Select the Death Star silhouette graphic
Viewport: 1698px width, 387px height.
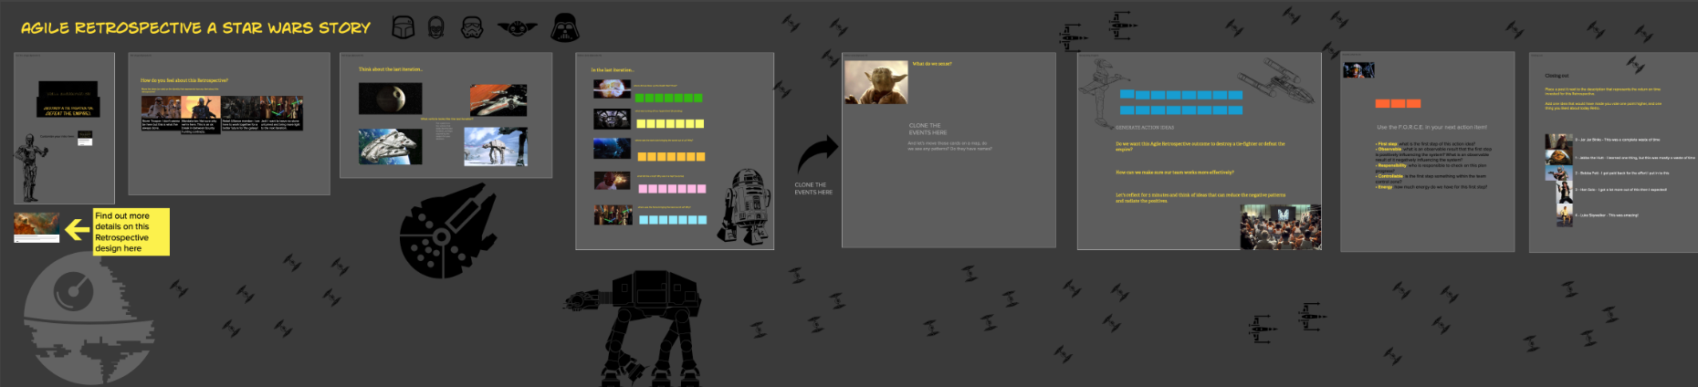tap(88, 319)
